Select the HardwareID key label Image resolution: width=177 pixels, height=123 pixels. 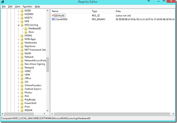coord(35,29)
